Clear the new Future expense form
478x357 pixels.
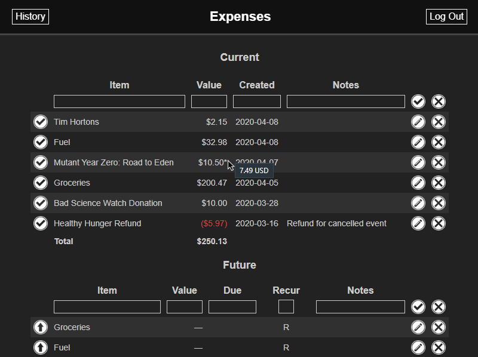tap(439, 307)
